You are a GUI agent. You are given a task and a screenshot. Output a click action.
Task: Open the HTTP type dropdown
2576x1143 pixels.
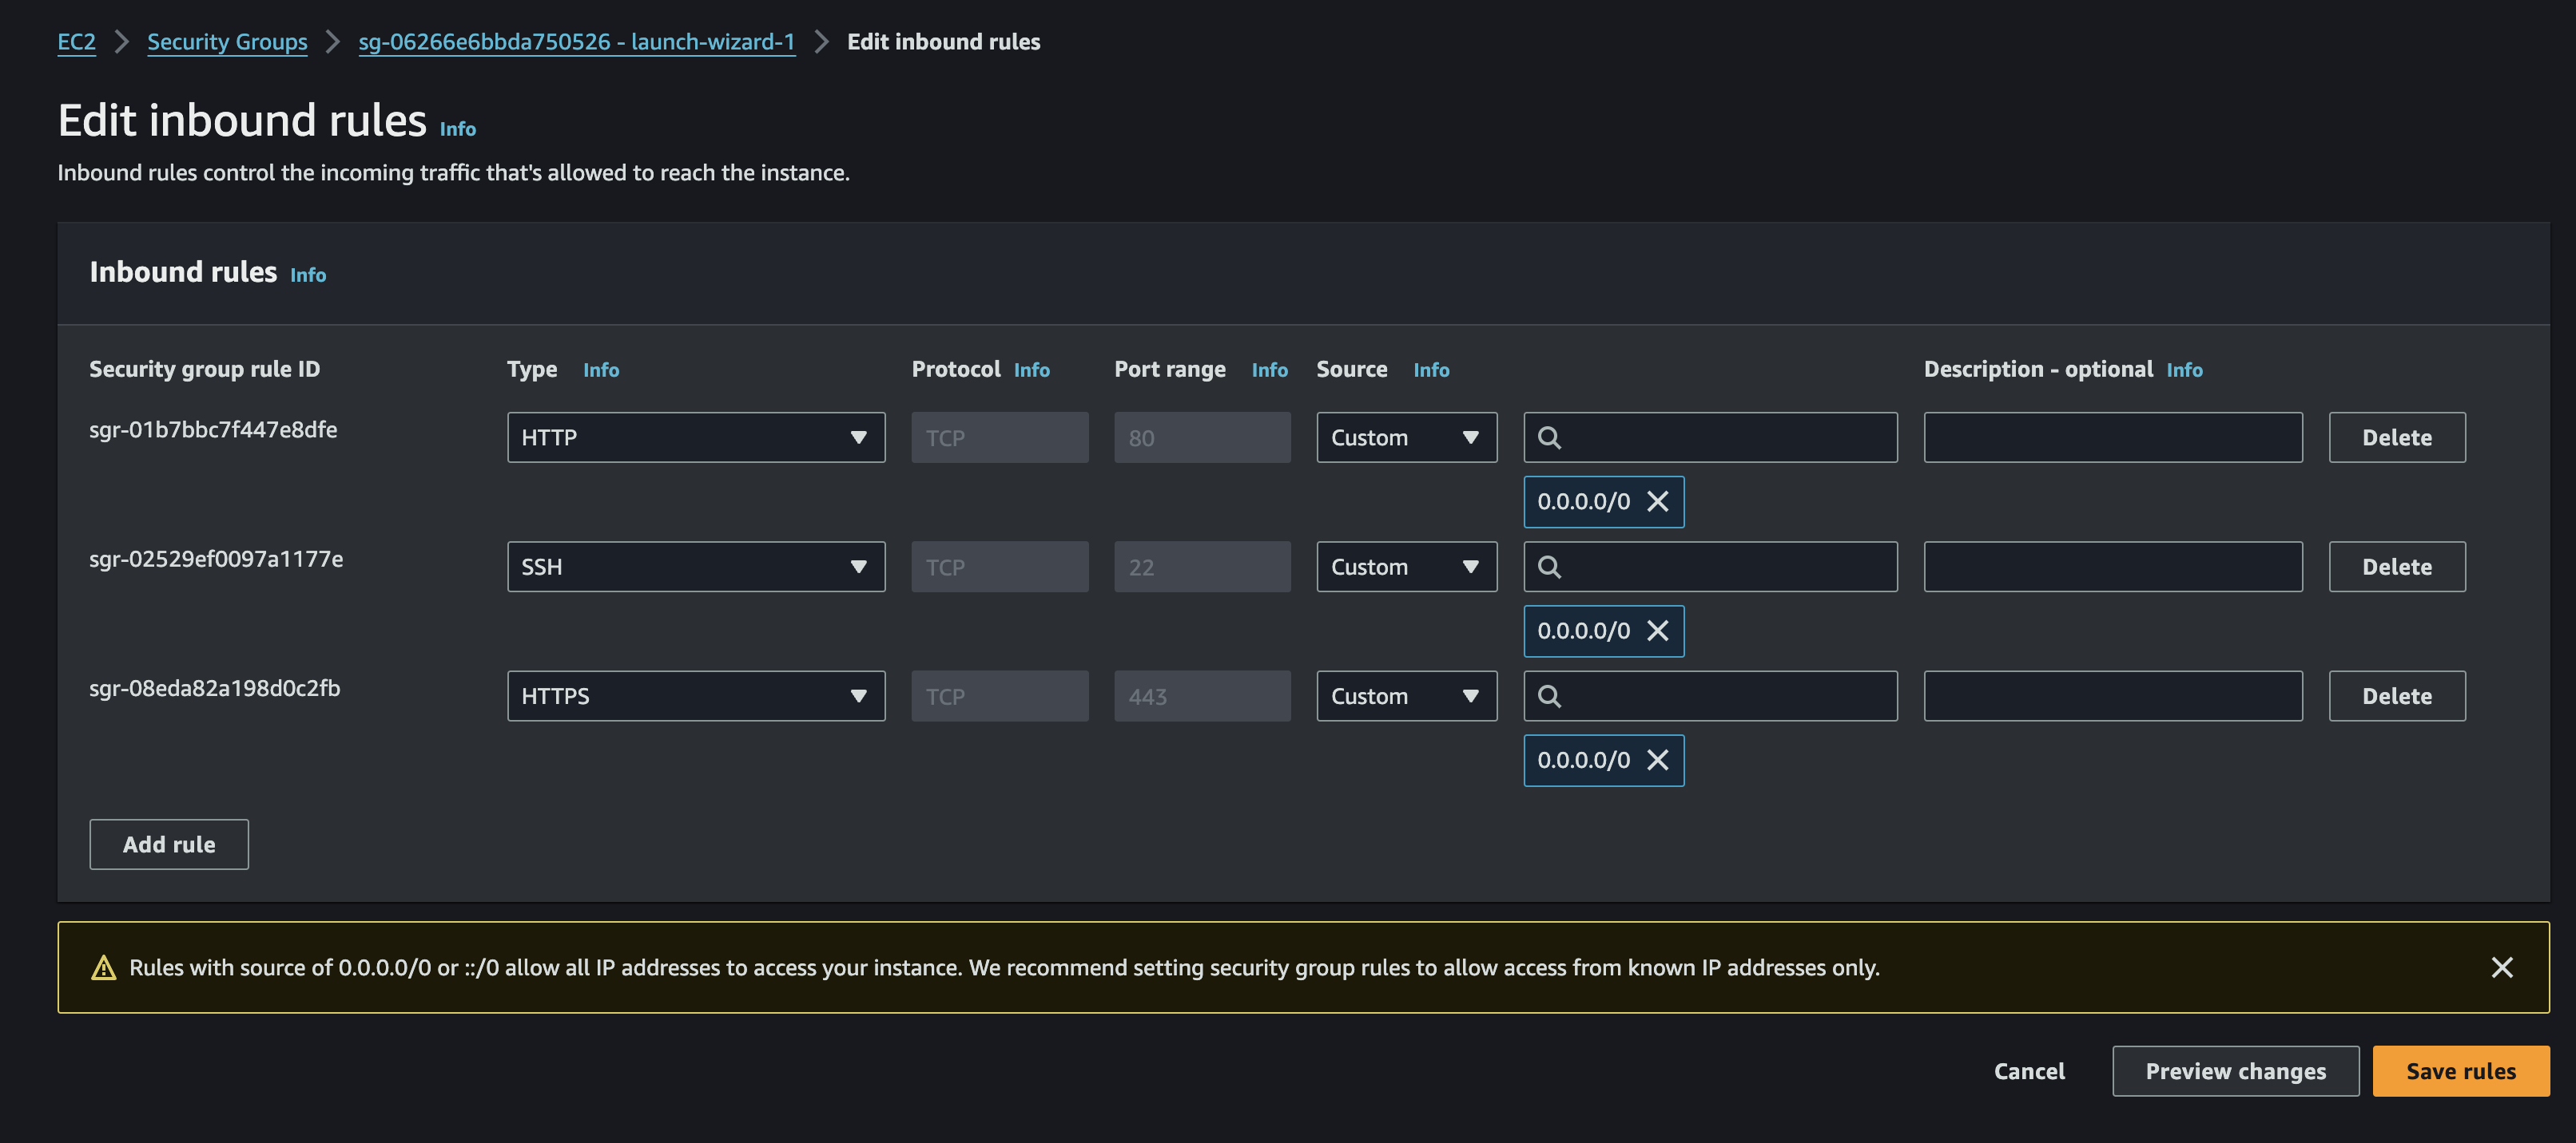coord(695,437)
